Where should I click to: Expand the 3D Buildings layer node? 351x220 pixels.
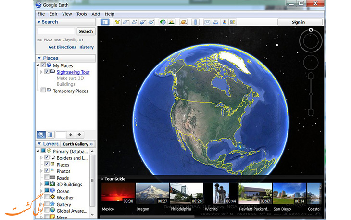coord(41,184)
